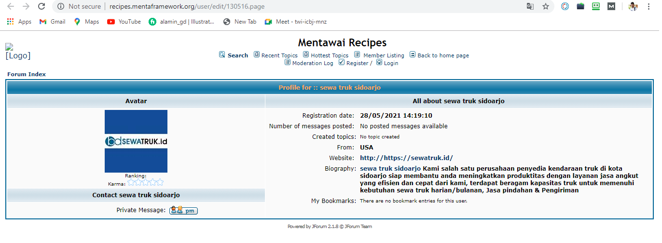The image size is (662, 243).
Task: Open the website http://https://sewatruk.id/ link
Action: point(406,158)
